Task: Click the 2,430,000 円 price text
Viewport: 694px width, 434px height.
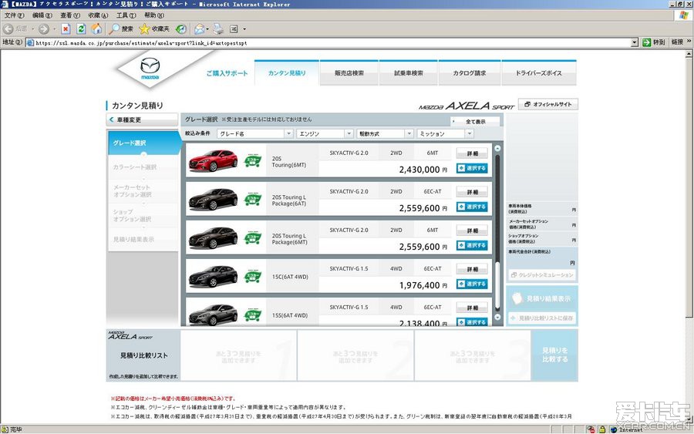Action: point(423,170)
